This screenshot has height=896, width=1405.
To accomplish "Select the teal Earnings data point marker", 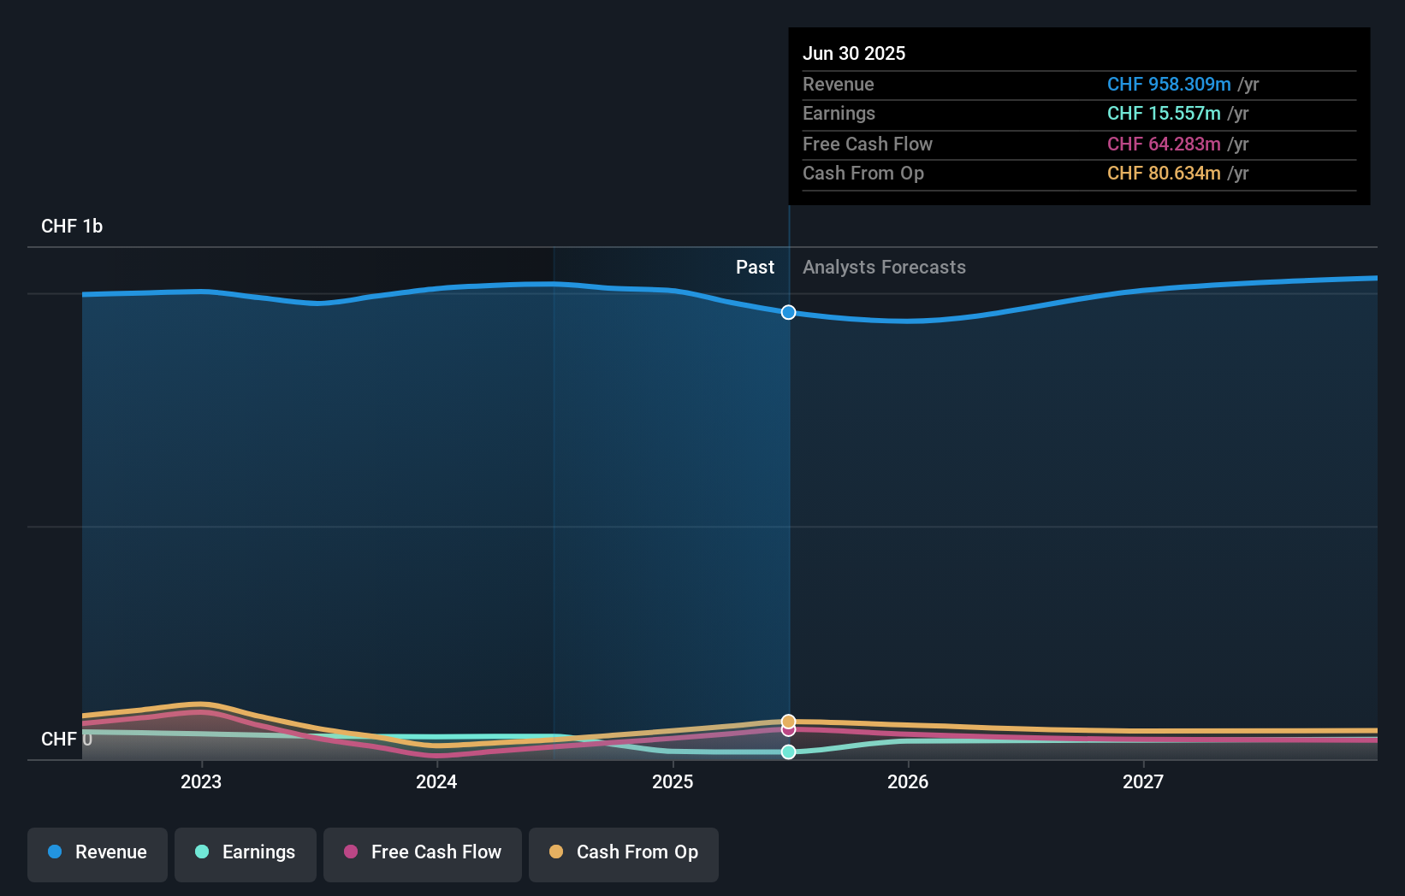I will click(788, 752).
